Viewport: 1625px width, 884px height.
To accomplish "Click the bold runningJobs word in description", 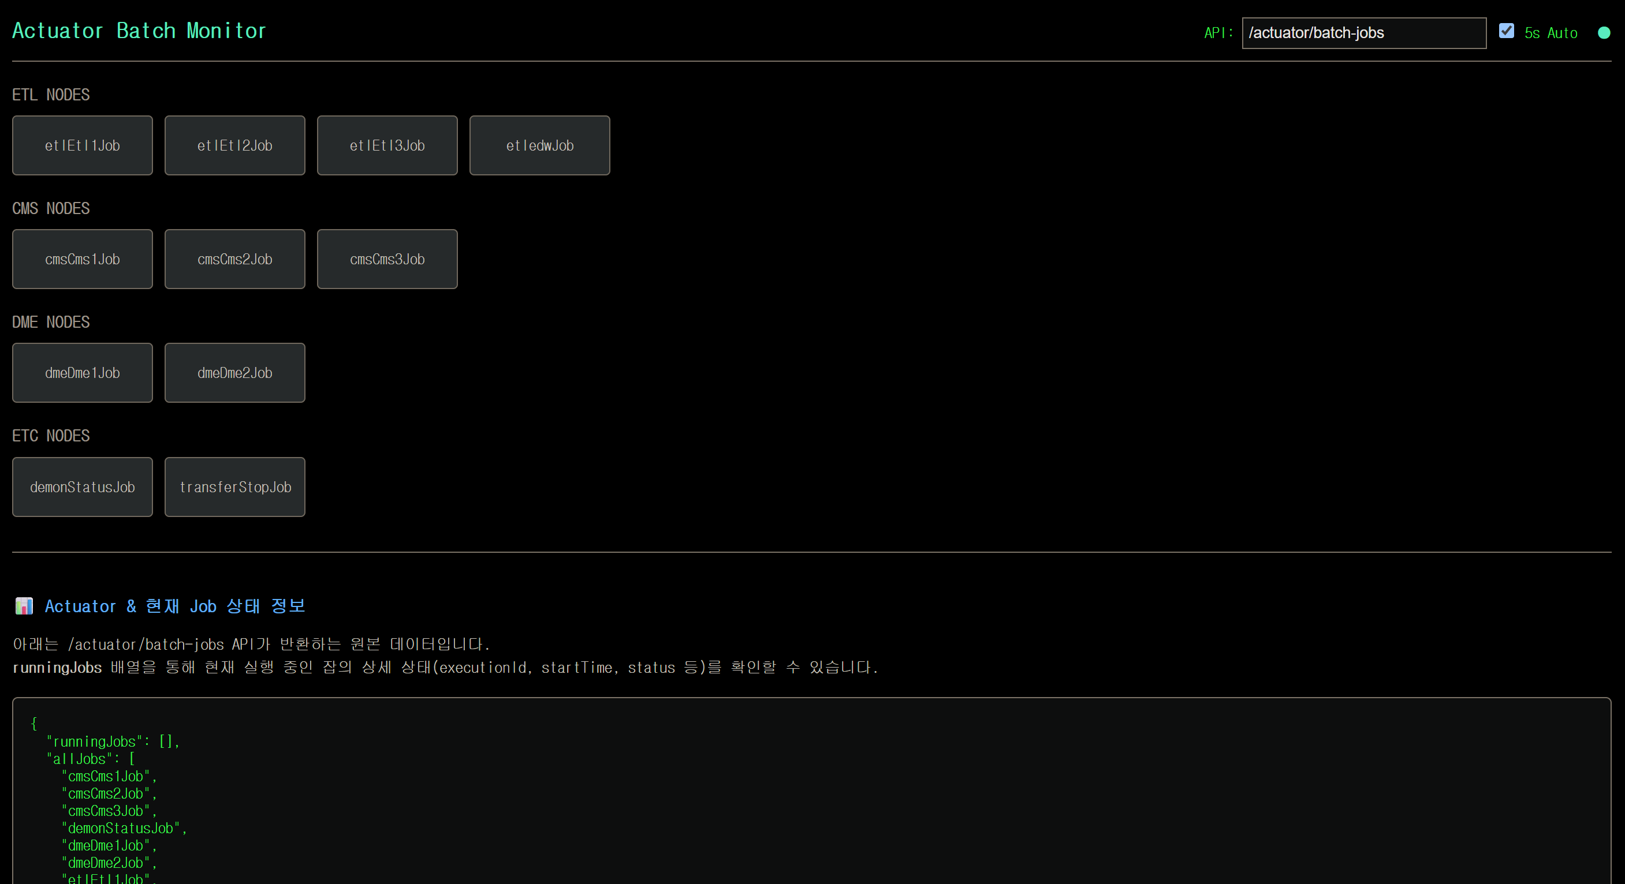I will [57, 667].
